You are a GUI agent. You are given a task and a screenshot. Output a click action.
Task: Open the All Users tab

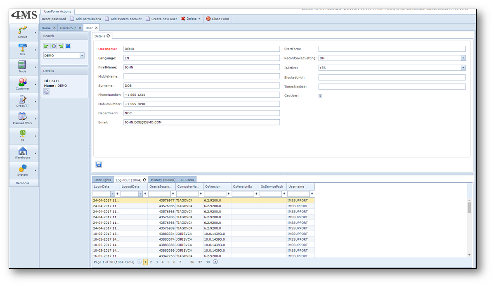pos(187,180)
